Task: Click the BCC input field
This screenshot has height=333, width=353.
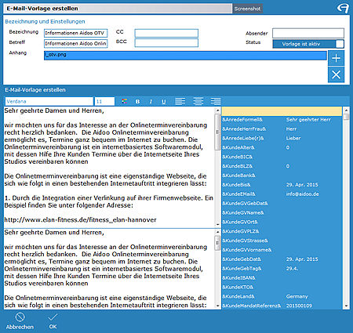Action: pyautogui.click(x=166, y=43)
